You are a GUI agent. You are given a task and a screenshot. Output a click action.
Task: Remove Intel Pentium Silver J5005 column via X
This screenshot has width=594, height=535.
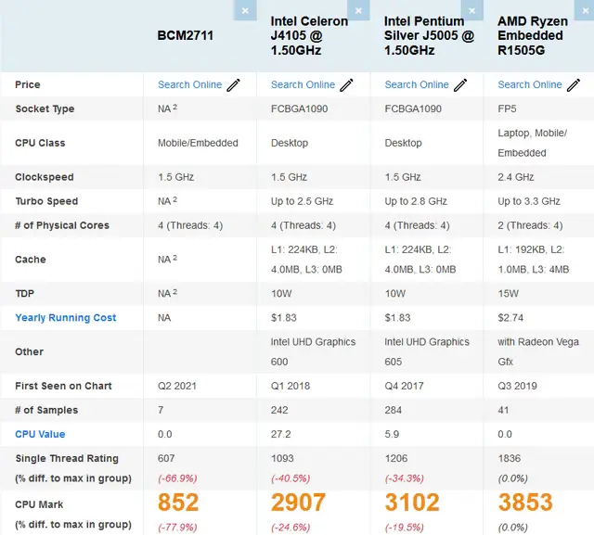click(472, 10)
